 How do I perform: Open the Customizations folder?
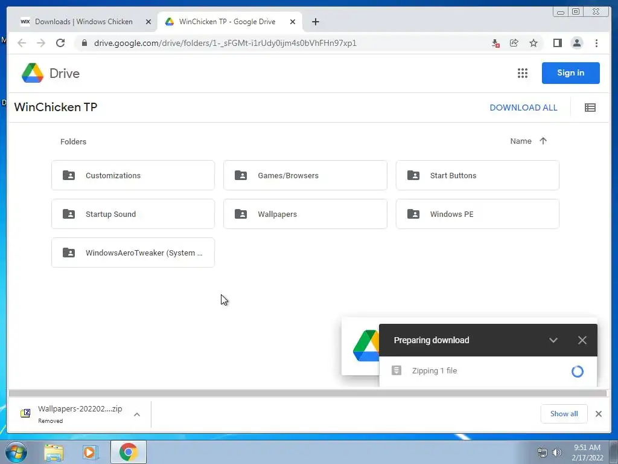133,175
